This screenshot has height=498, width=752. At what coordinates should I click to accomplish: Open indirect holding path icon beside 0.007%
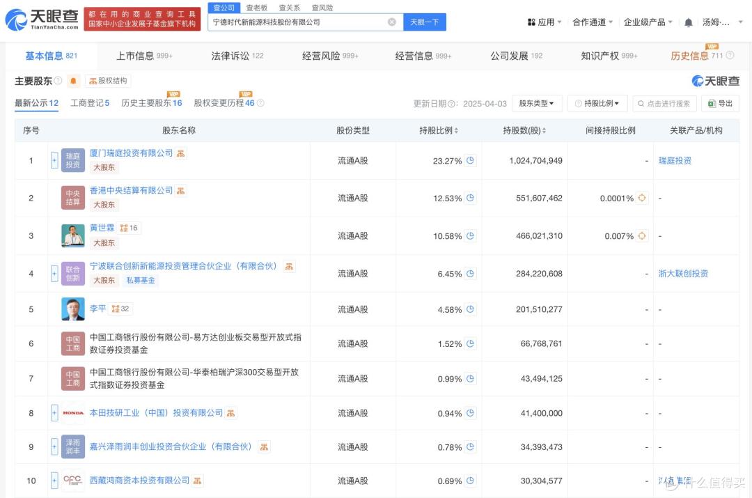642,235
